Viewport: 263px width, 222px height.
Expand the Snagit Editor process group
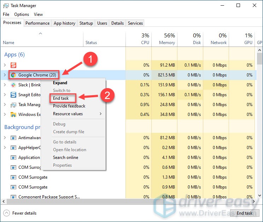coord(5,95)
